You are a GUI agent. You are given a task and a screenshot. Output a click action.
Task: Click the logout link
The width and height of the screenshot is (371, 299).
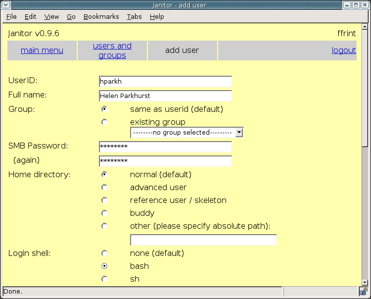pos(344,50)
